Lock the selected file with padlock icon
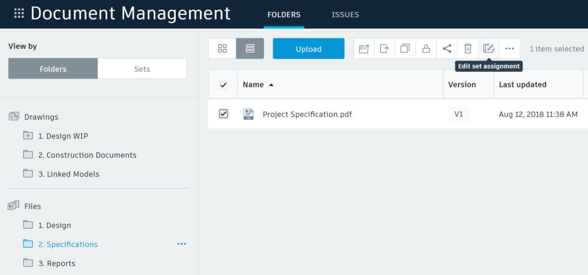The width and height of the screenshot is (588, 275). (426, 49)
